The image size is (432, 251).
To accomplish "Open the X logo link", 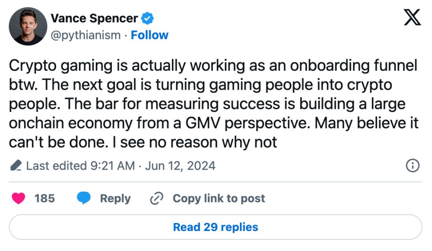I will pos(412,19).
